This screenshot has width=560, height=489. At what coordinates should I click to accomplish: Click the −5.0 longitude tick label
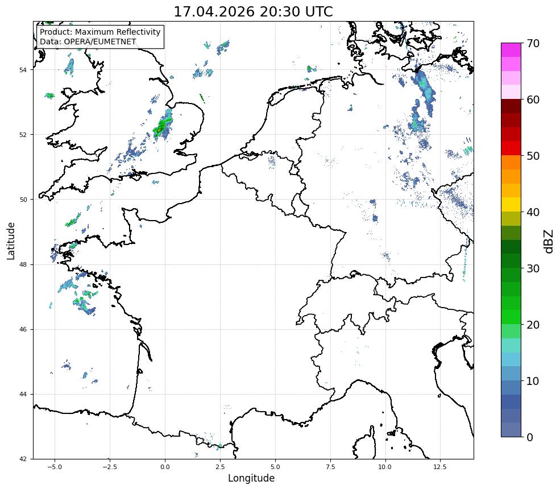tap(55, 467)
